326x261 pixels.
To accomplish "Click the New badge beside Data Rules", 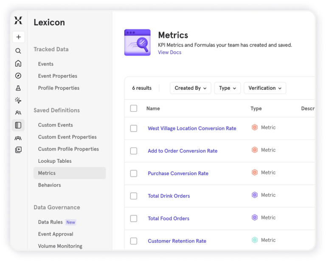I will [71, 222].
